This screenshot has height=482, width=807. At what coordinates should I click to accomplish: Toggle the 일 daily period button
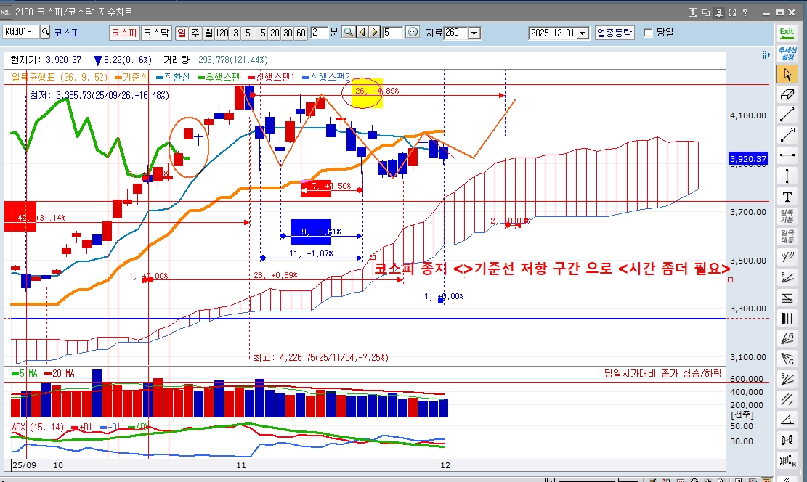point(181,33)
